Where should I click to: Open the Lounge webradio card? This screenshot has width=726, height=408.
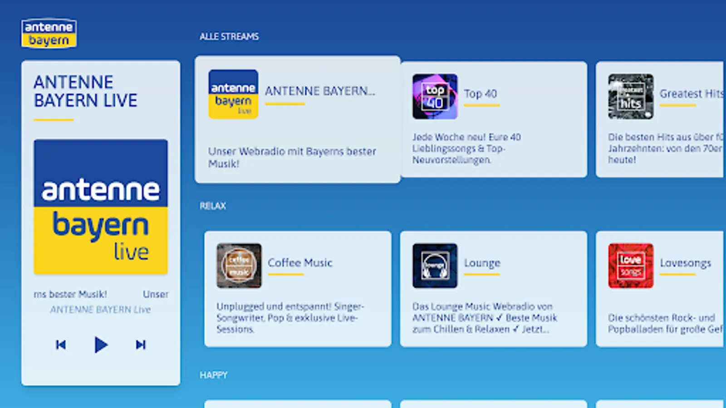tap(494, 289)
